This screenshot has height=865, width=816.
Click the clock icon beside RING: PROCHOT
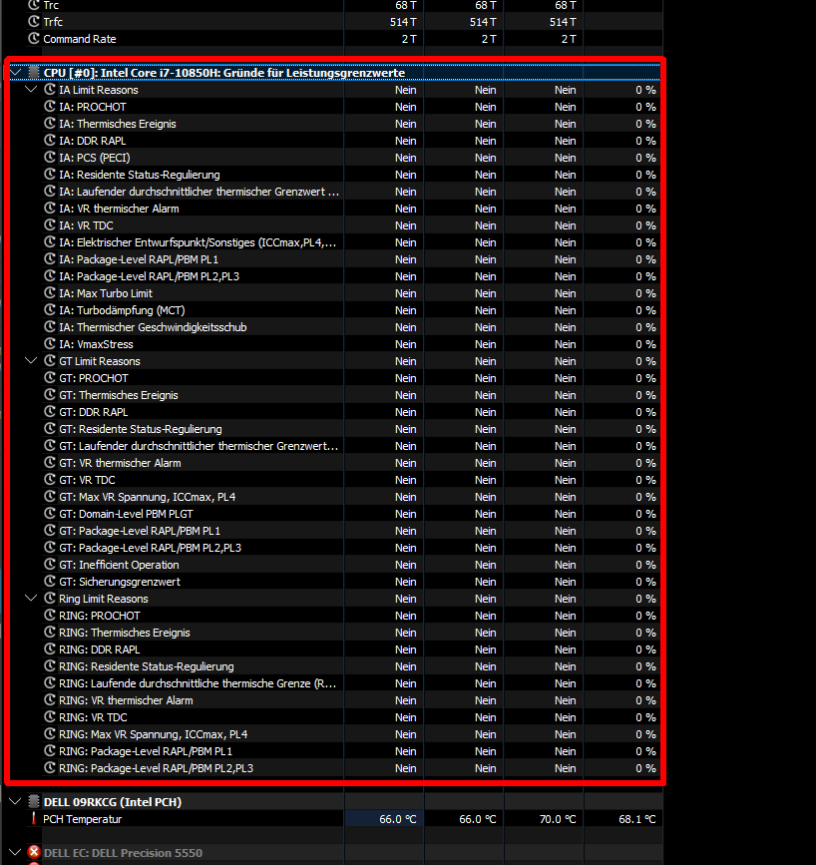(50, 616)
